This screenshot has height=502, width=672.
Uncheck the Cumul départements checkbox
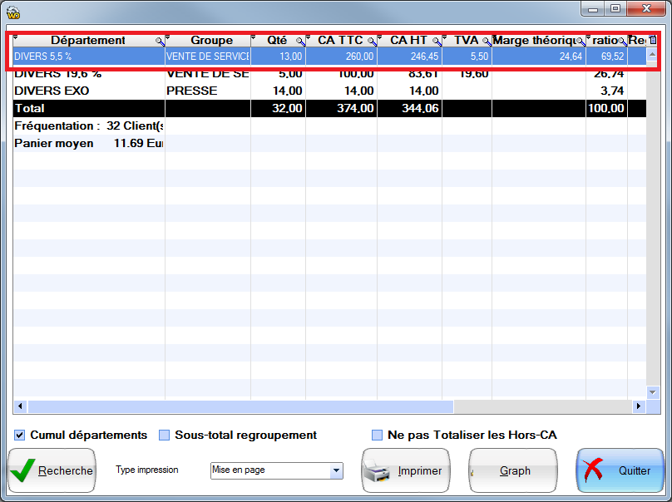19,435
